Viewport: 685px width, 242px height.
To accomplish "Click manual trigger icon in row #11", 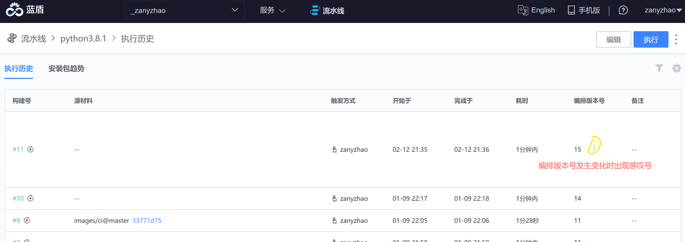I will click(334, 149).
